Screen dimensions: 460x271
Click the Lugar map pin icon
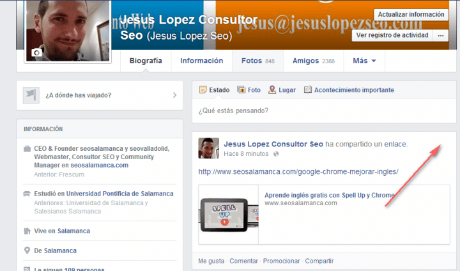pos(272,89)
